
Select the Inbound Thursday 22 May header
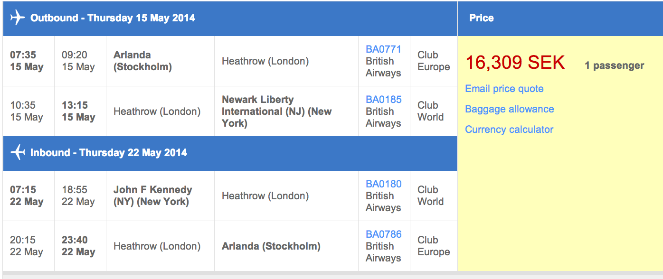(x=108, y=153)
